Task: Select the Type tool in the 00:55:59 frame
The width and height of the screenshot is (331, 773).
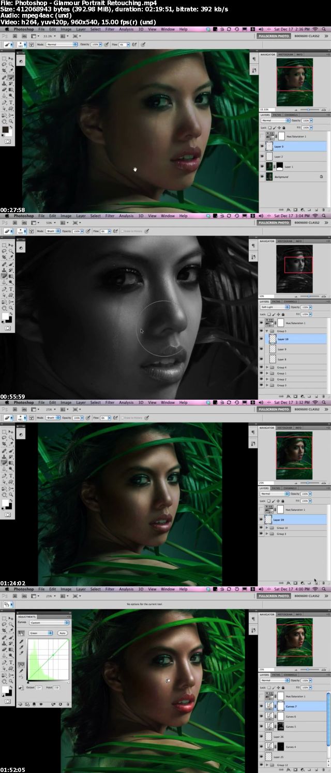Action: click(11, 289)
